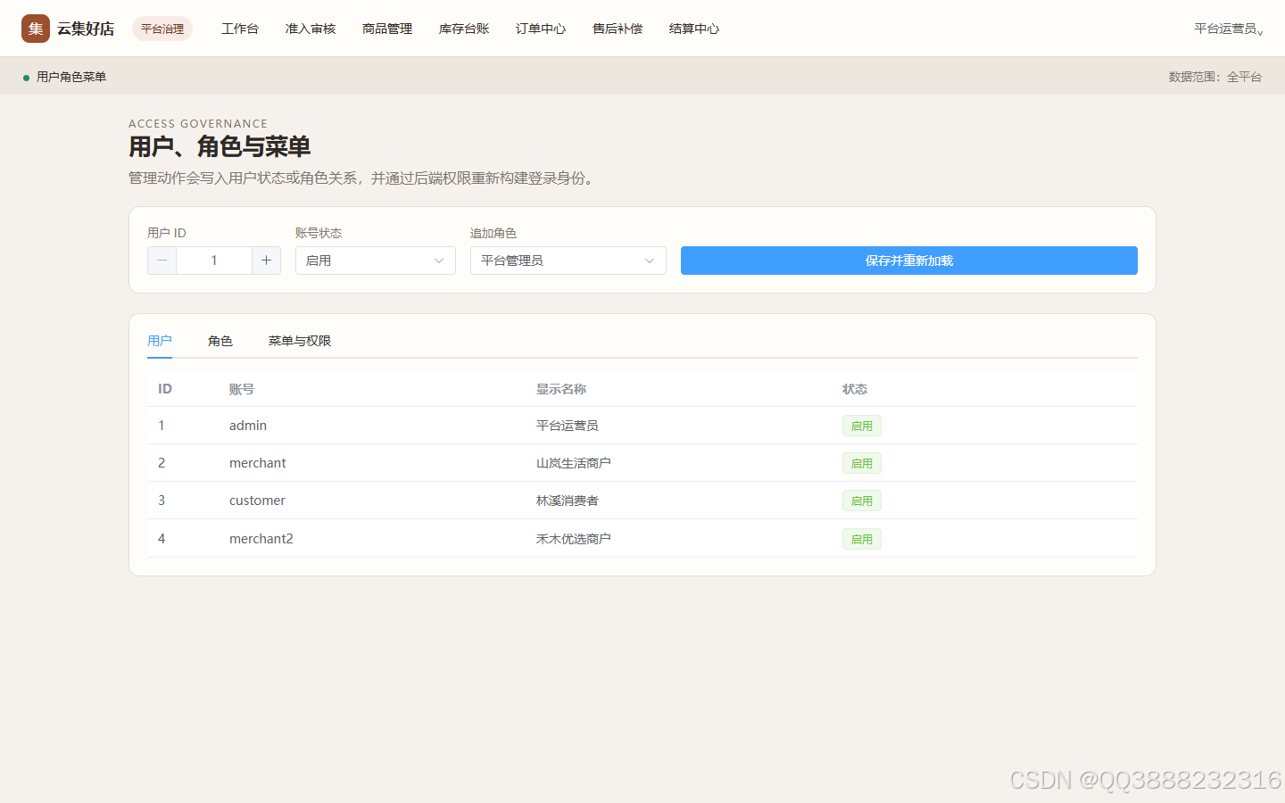Increase the 用户 ID value with plus button

[266, 261]
